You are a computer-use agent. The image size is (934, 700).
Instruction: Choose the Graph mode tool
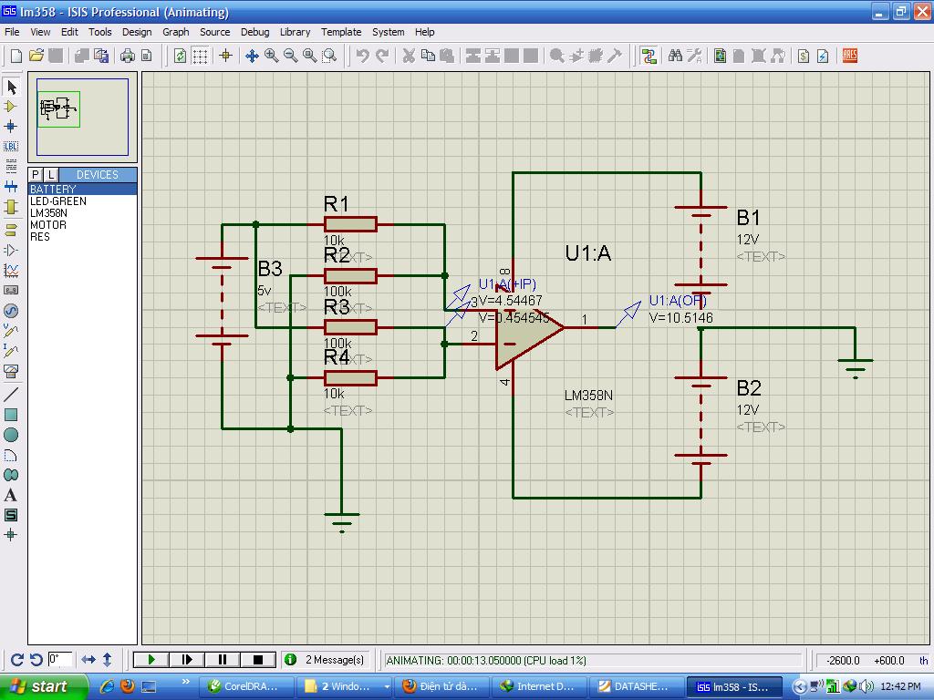coord(12,271)
